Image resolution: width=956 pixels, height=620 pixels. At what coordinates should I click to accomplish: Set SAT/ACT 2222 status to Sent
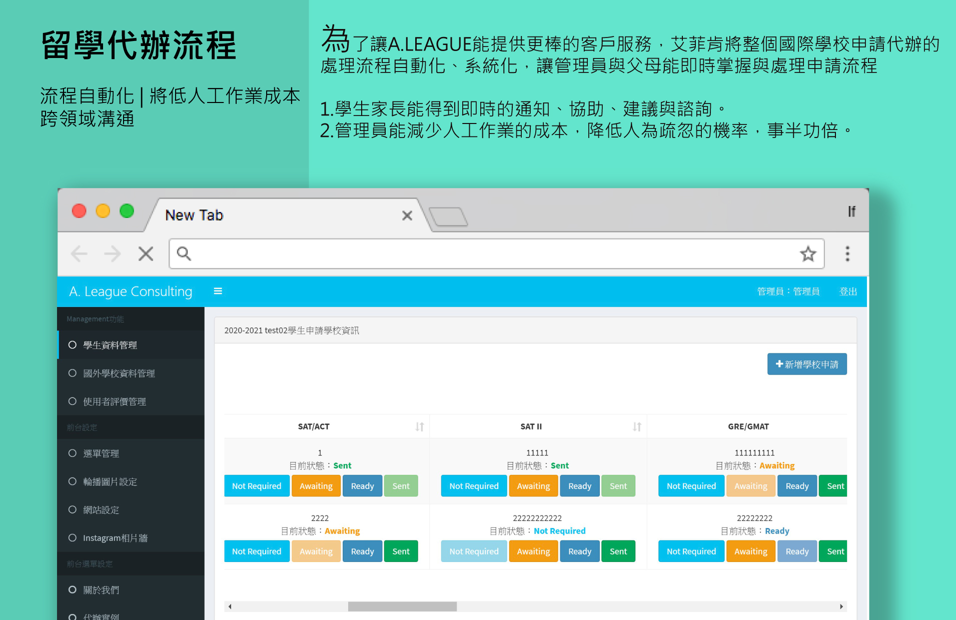click(x=401, y=551)
